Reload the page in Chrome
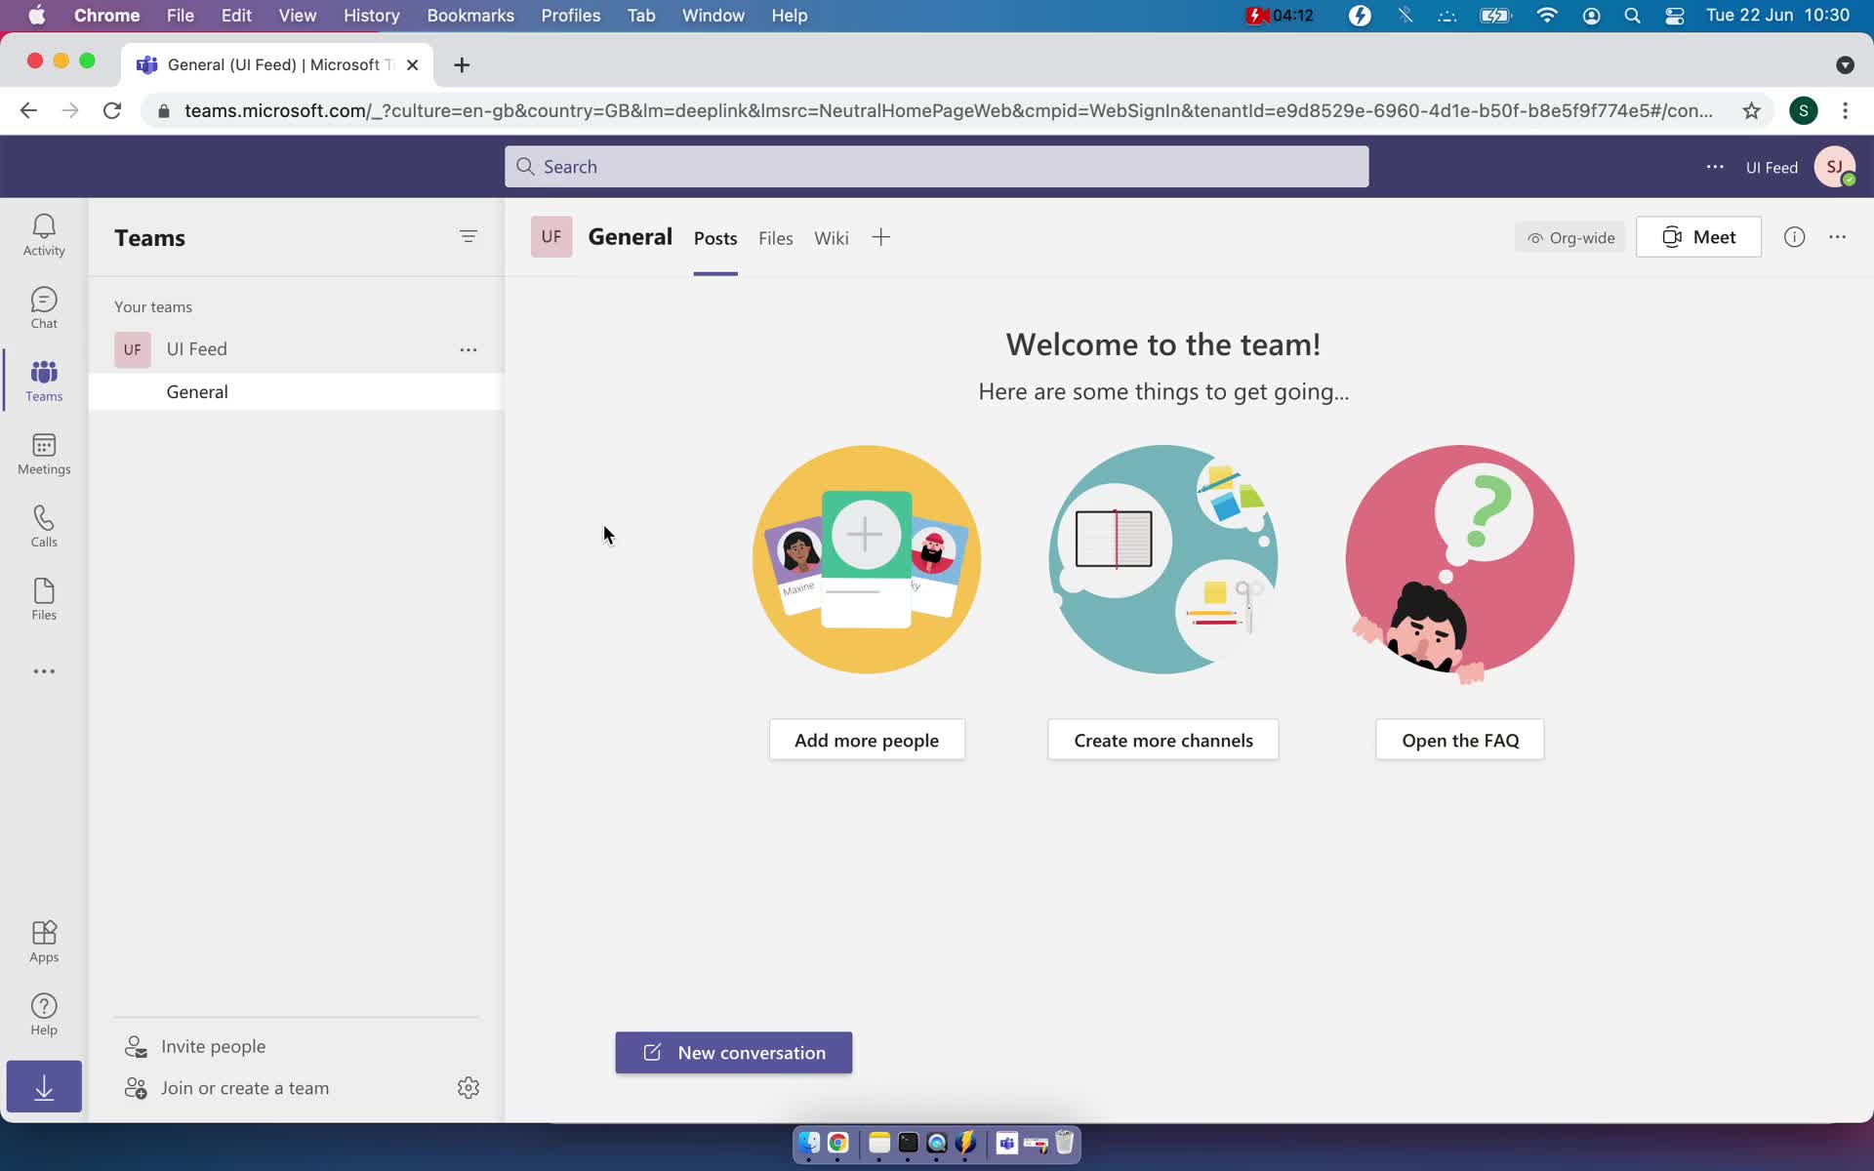Viewport: 1874px width, 1171px height. 112,110
